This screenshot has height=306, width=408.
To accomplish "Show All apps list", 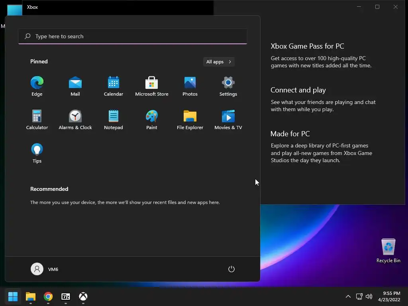I will coord(219,62).
